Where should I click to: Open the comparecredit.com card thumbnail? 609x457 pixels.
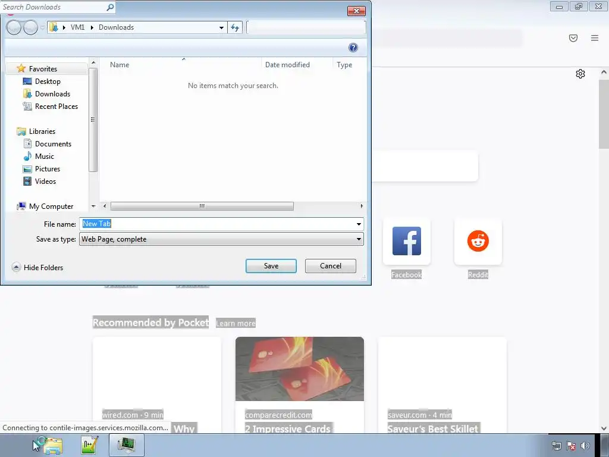(300, 369)
